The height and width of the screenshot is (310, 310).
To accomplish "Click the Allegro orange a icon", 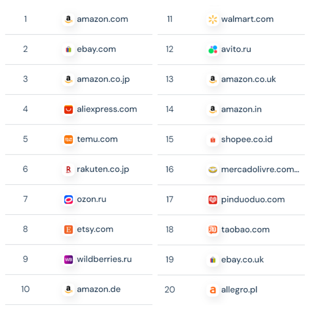I will (213, 290).
